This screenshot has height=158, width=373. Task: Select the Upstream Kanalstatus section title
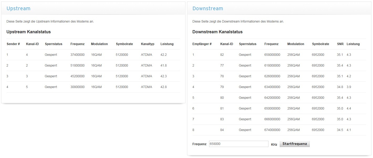[x=28, y=32]
